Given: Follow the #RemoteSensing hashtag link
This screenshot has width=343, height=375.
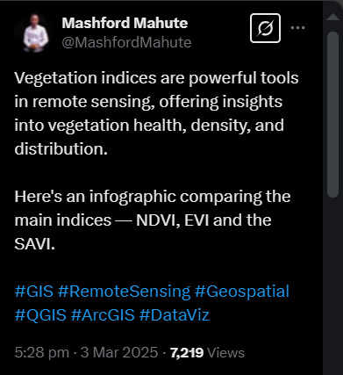Looking at the screenshot, I should [124, 292].
